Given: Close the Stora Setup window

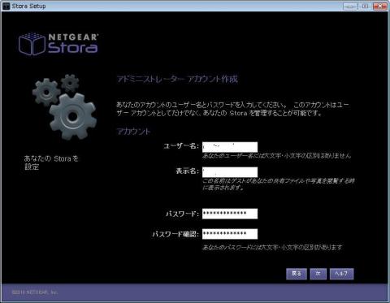Looking at the screenshot, I should pos(380,6).
